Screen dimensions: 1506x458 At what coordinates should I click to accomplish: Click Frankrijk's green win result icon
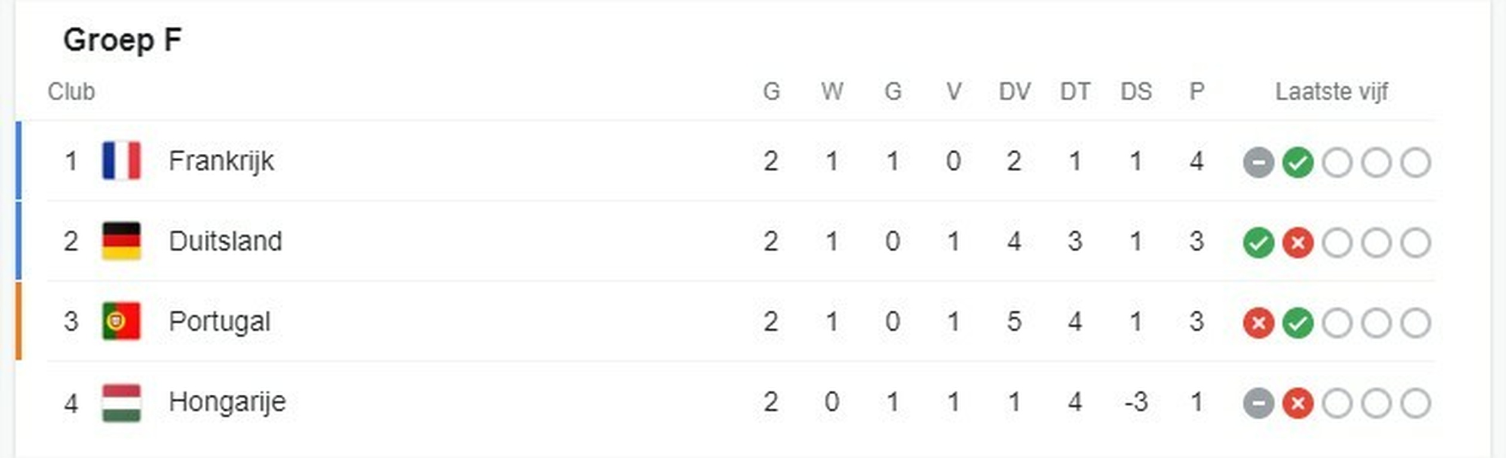coord(1298,162)
